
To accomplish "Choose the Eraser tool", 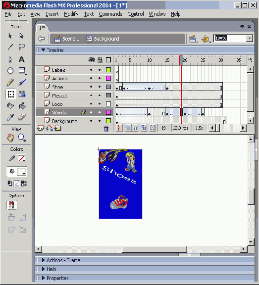I will point(22,117).
